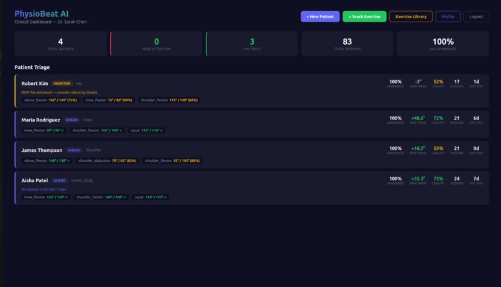Image resolution: width=501 pixels, height=287 pixels.
Task: Click Robert Kim's shoulder_flexion 115°/140° chip
Action: pos(169,100)
